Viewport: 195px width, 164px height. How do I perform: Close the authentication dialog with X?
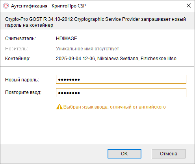pos(189,6)
